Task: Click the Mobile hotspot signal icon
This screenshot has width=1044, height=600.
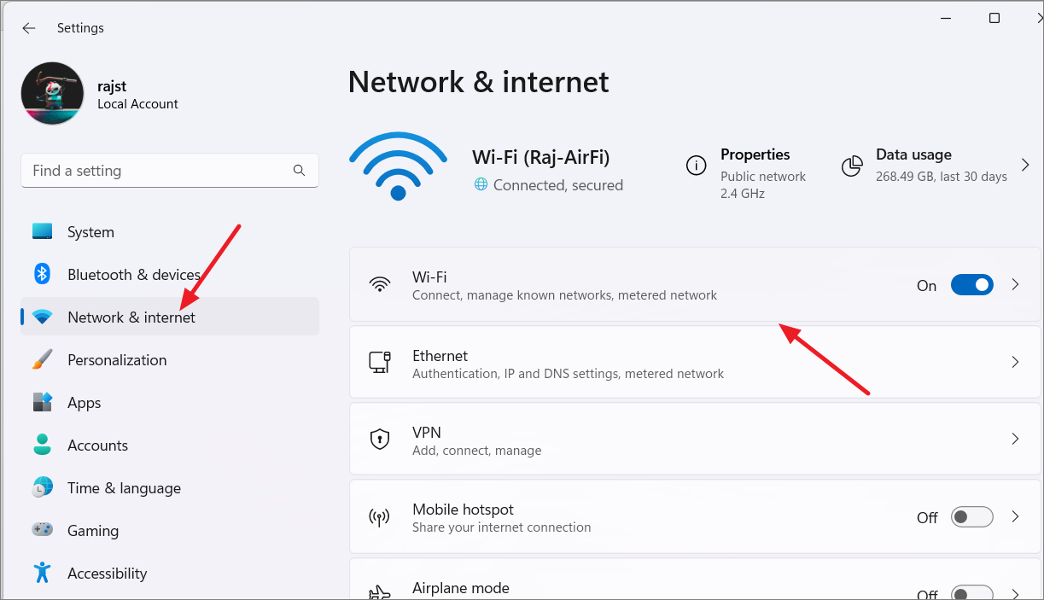Action: (380, 517)
